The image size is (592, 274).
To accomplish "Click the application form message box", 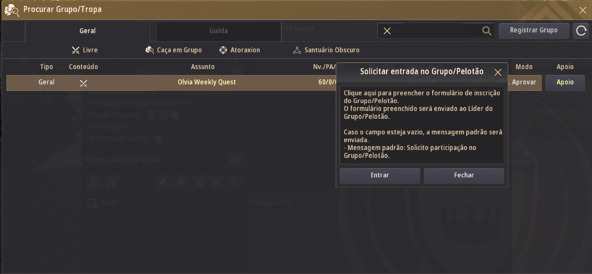I will click(x=422, y=124).
